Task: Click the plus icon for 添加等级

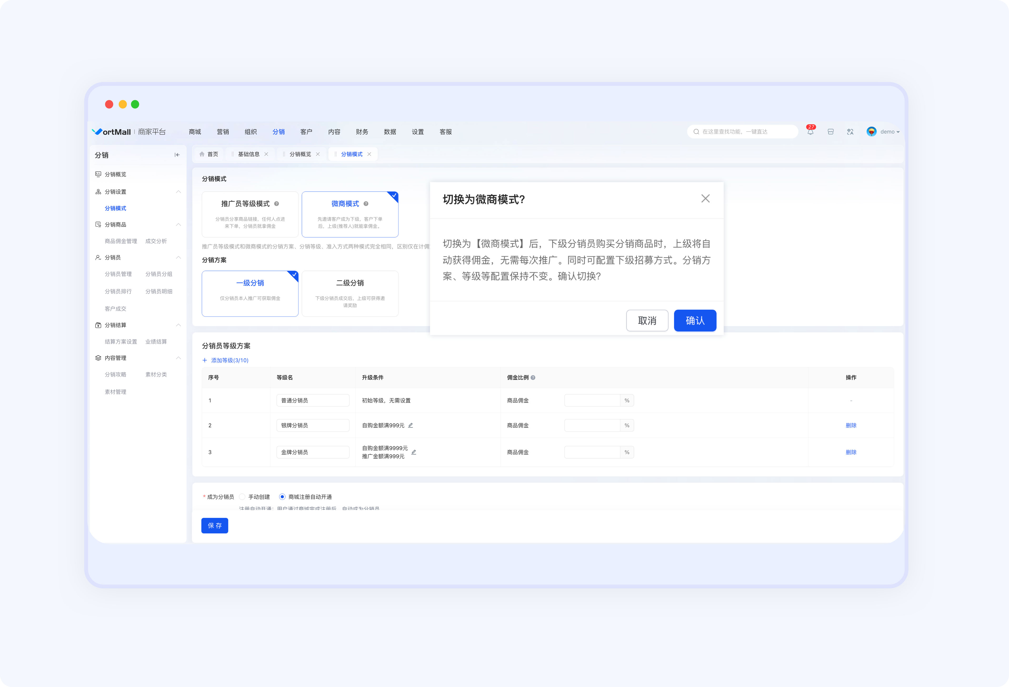Action: tap(205, 360)
